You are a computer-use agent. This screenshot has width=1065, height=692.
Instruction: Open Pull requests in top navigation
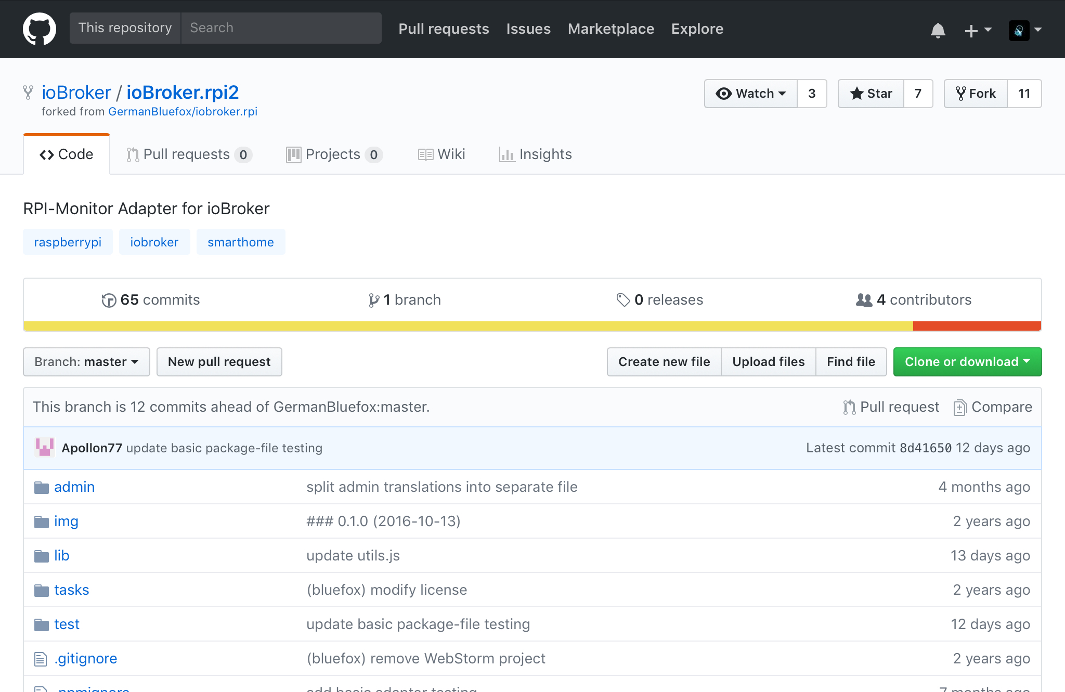coord(444,29)
